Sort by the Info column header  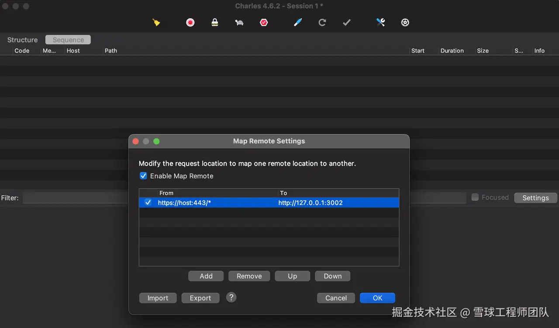coord(539,51)
